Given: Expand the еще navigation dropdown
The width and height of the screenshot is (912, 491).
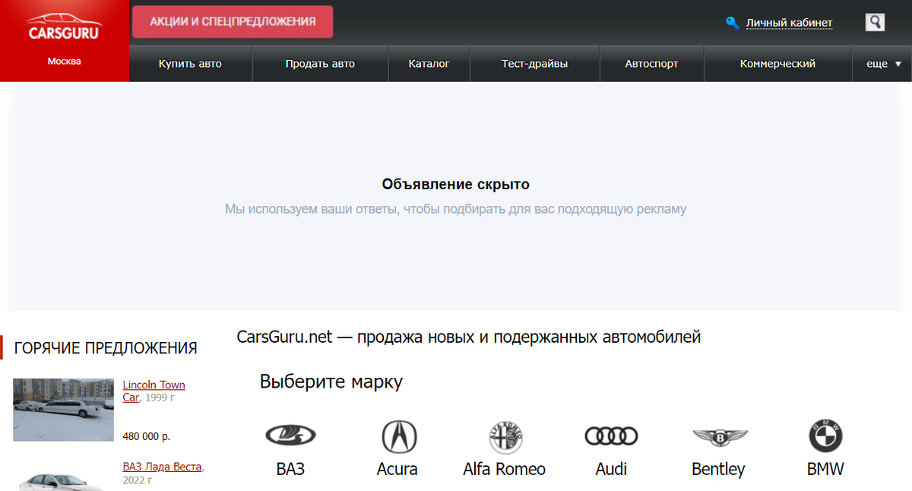Looking at the screenshot, I should coord(882,64).
